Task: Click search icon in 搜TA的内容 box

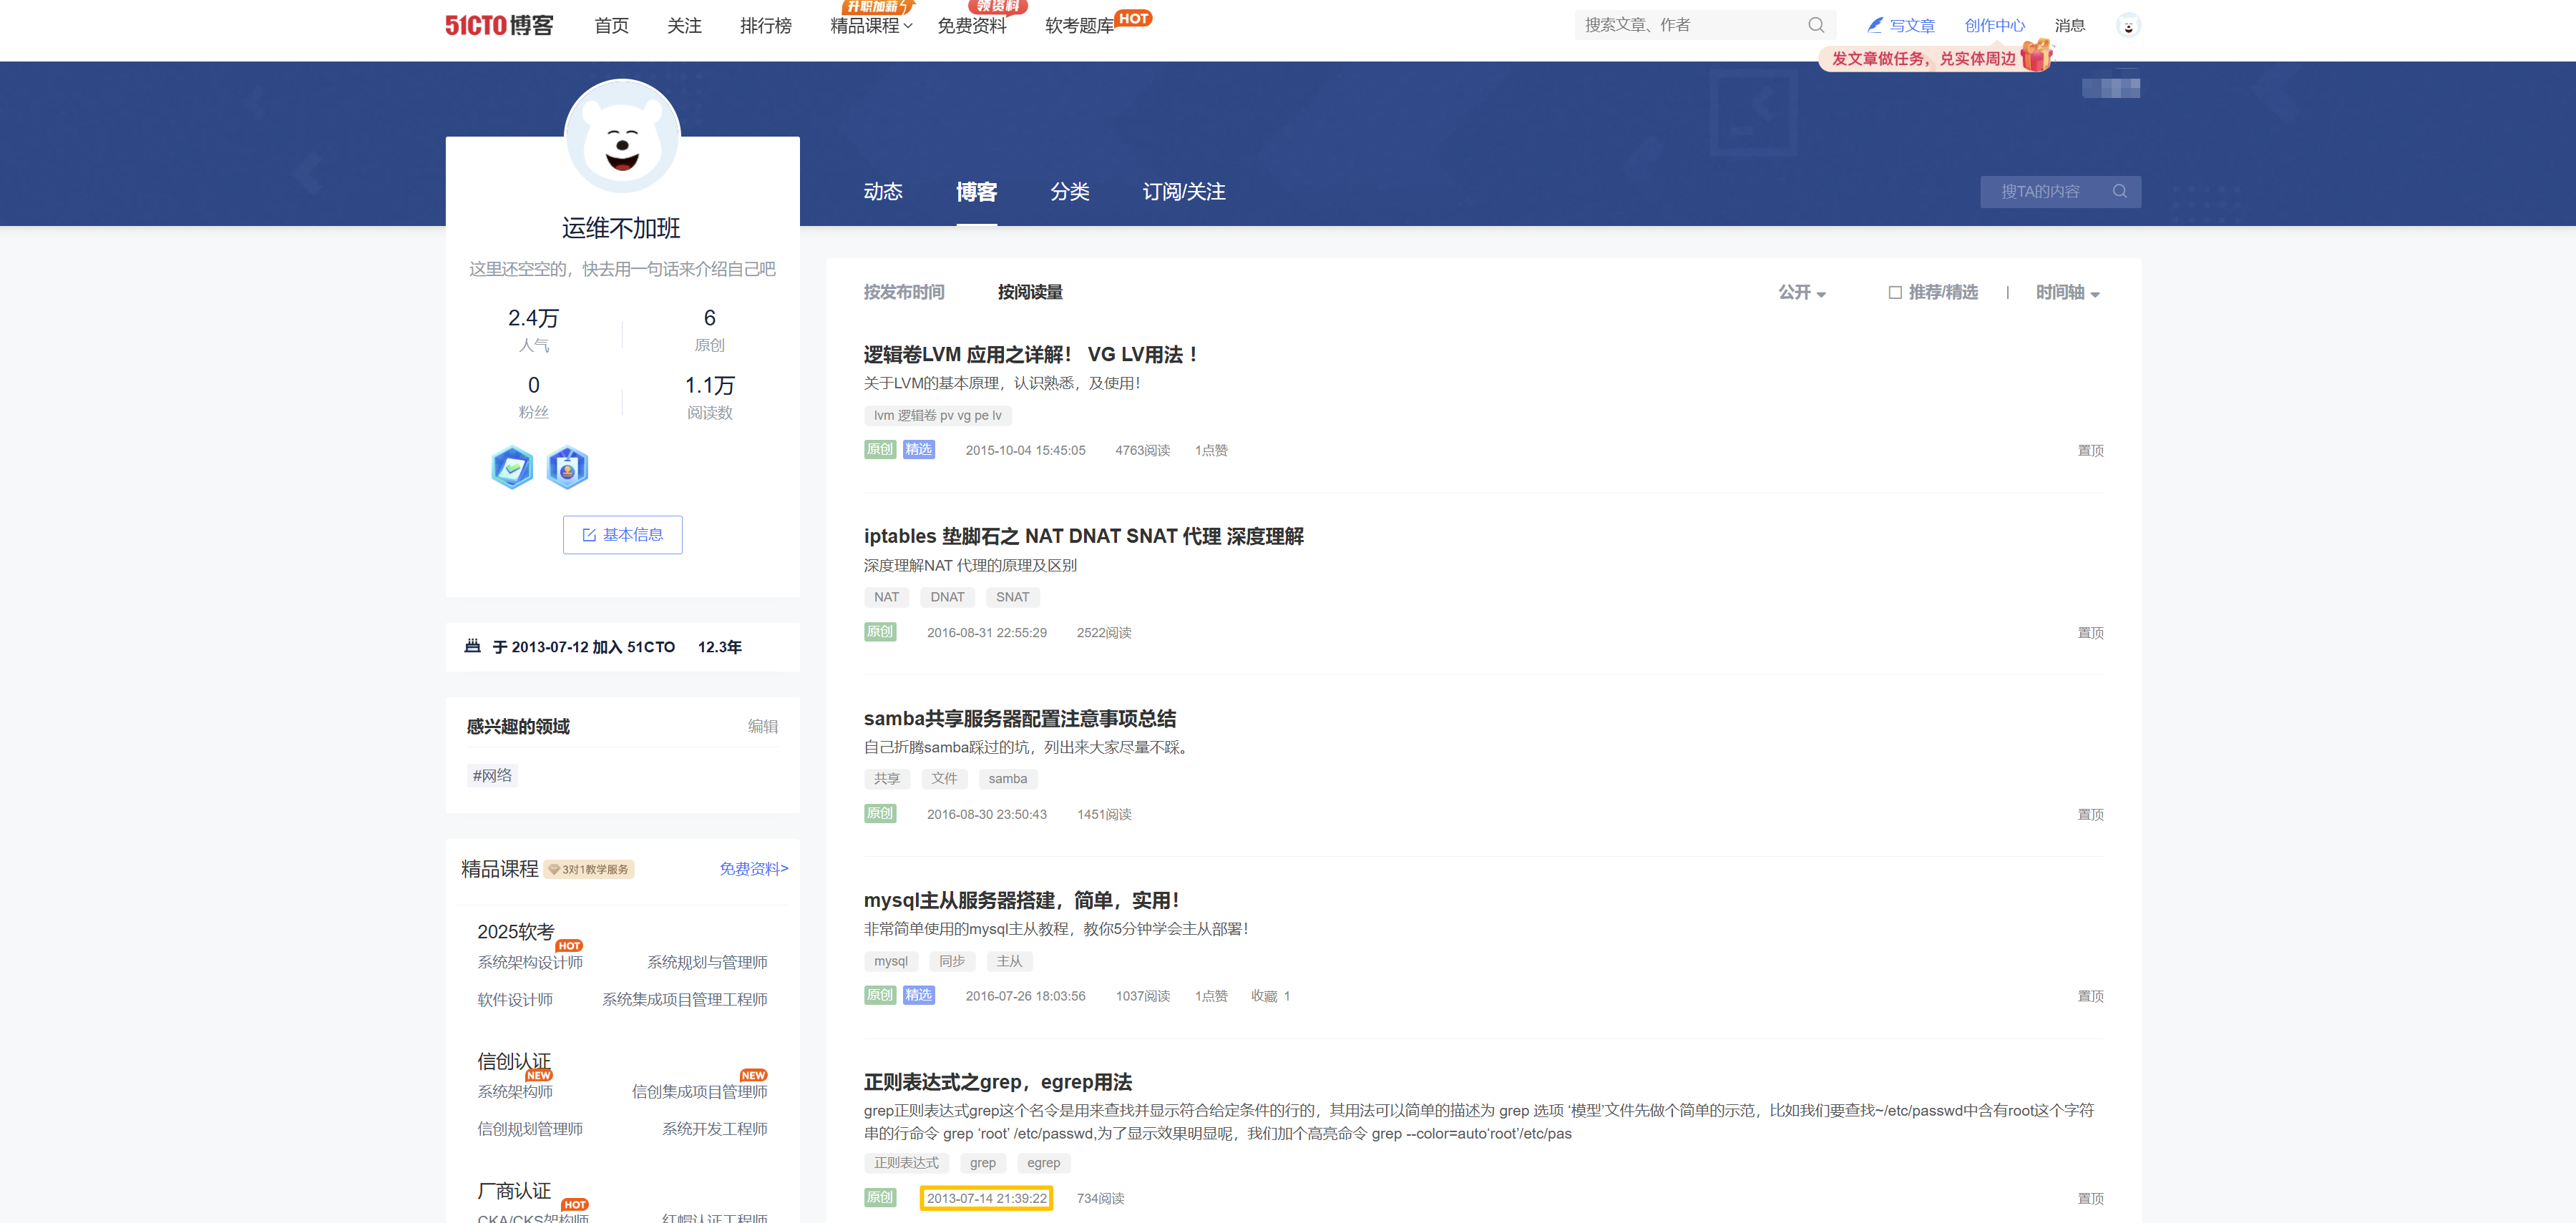Action: coord(2119,192)
